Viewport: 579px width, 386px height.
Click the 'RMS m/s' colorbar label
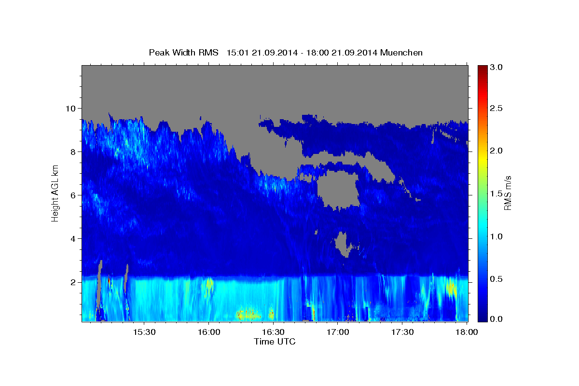pyautogui.click(x=508, y=193)
